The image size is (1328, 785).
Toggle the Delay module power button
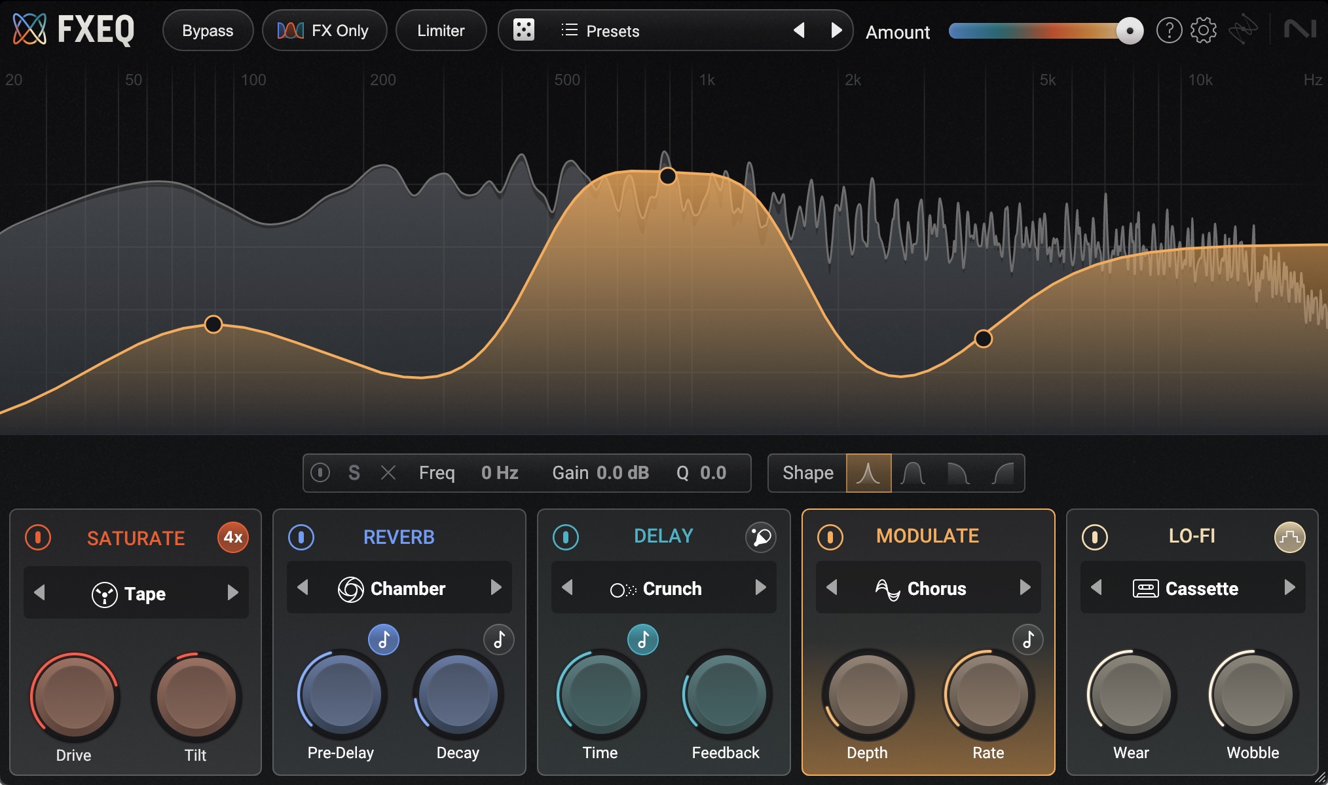[566, 537]
